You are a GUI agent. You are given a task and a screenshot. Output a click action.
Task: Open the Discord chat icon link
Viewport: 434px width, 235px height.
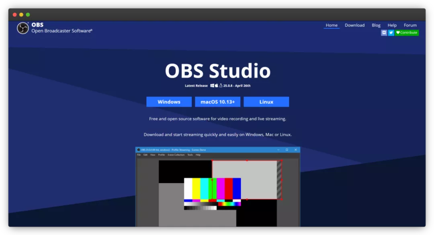pos(384,32)
